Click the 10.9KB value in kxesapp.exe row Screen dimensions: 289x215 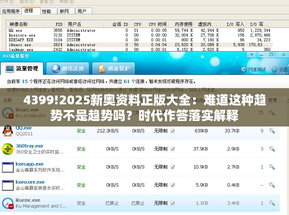pyautogui.click(x=201, y=167)
